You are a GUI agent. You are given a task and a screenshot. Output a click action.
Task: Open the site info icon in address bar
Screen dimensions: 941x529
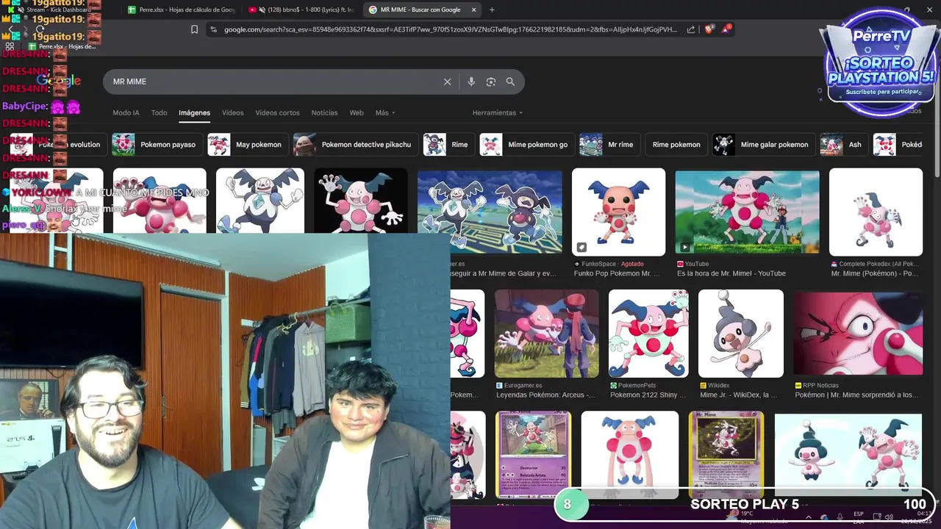[x=213, y=29]
